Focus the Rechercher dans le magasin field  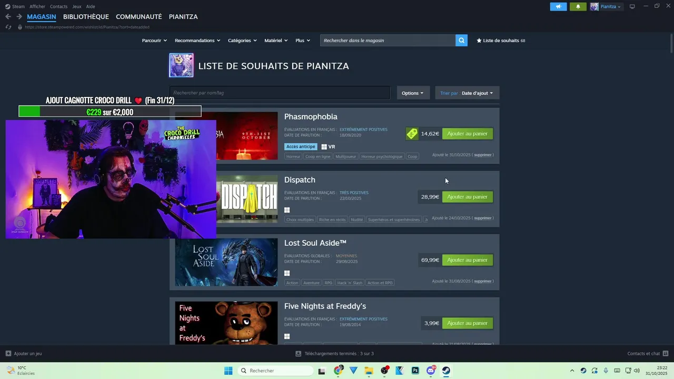pos(388,41)
